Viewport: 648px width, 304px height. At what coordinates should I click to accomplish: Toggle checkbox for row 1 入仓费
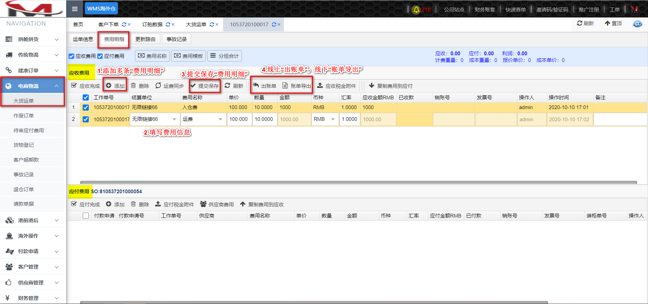click(86, 108)
